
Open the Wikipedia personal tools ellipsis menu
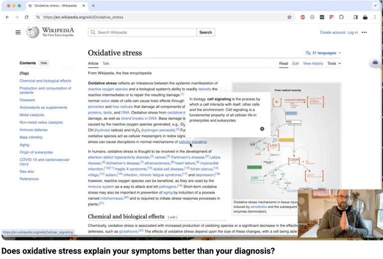click(364, 32)
